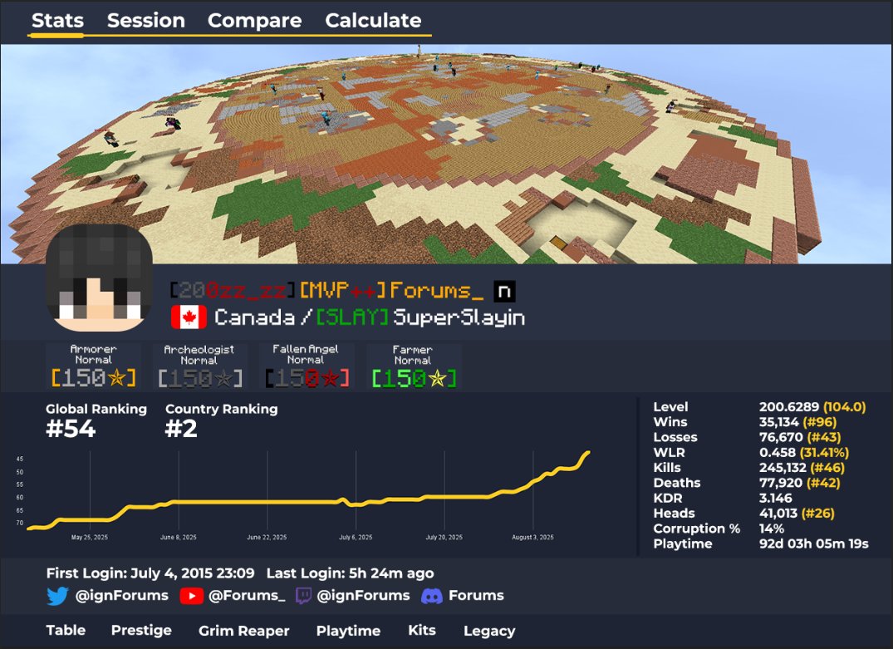Select the Fallen Angel prestige badge
893x649 pixels.
[x=307, y=364]
